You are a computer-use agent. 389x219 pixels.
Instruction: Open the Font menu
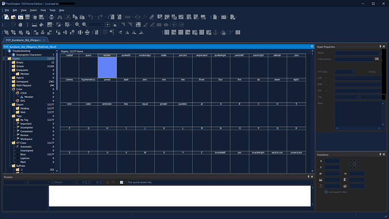point(43,10)
